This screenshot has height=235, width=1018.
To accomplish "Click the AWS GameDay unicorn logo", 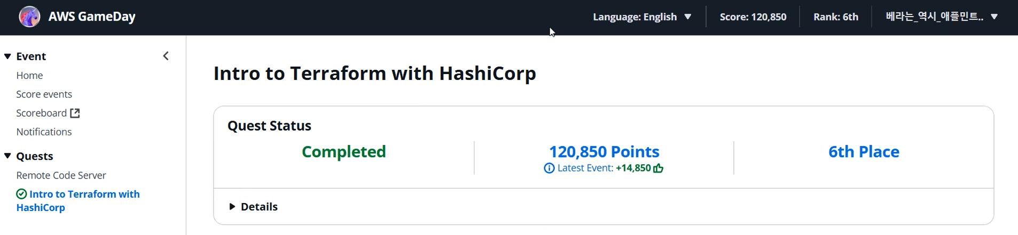I will (29, 17).
